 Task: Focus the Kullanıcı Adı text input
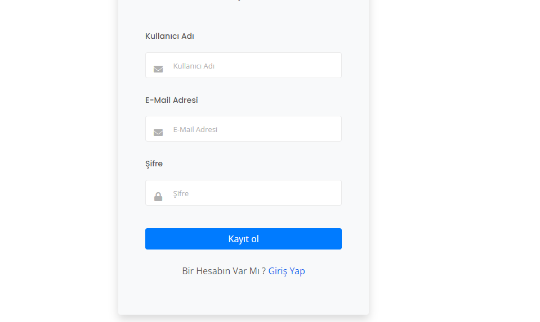[x=243, y=65]
